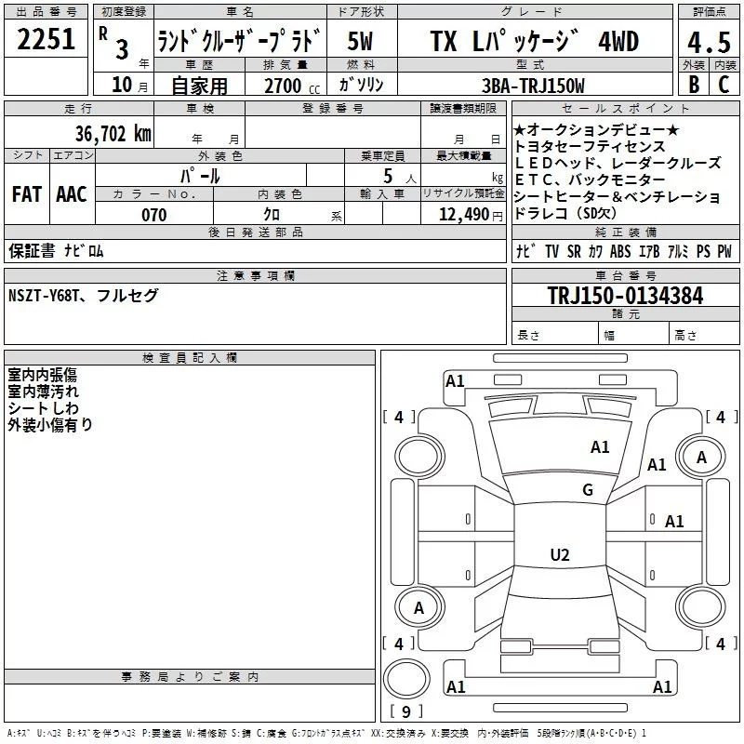This screenshot has width=744, height=744.
Task: Click the note NSZT-Y68T、フルセグ
Action: coord(83,295)
